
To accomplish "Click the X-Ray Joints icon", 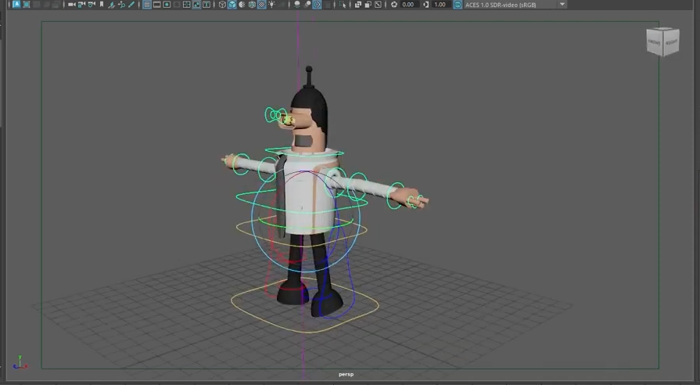I will [x=378, y=5].
